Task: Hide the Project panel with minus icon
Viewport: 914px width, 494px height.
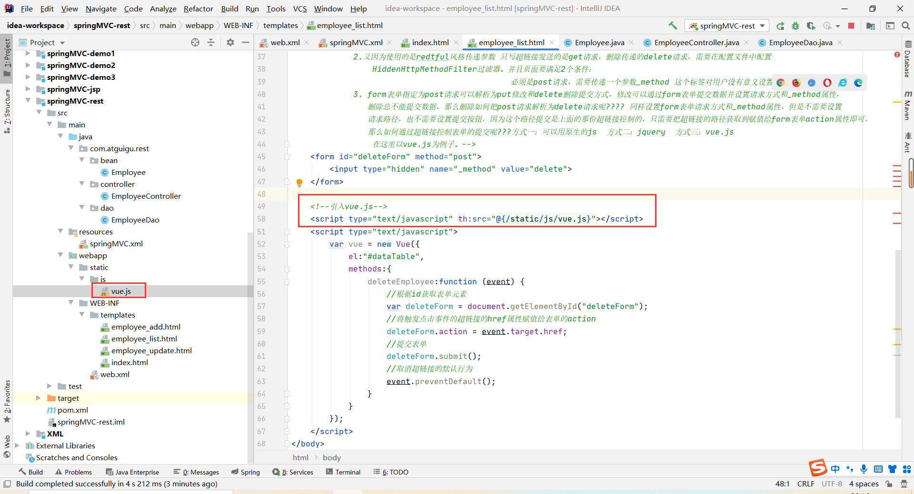Action: 246,42
